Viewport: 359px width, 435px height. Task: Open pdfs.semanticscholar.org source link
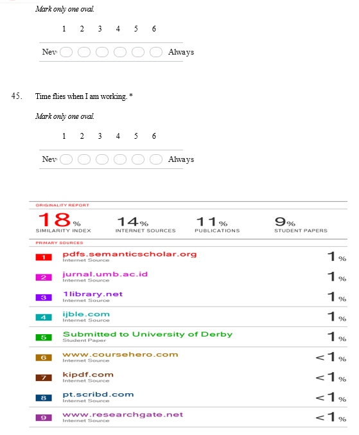[x=130, y=254]
